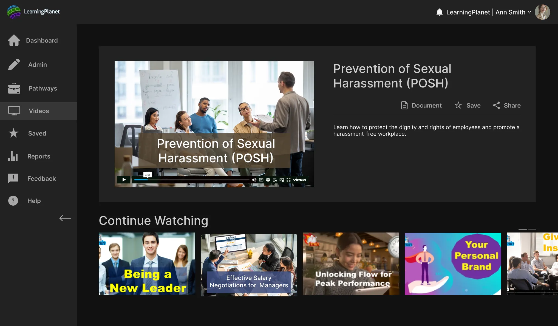Toggle closed captions CC in player
558x326 pixels.
pos(261,180)
